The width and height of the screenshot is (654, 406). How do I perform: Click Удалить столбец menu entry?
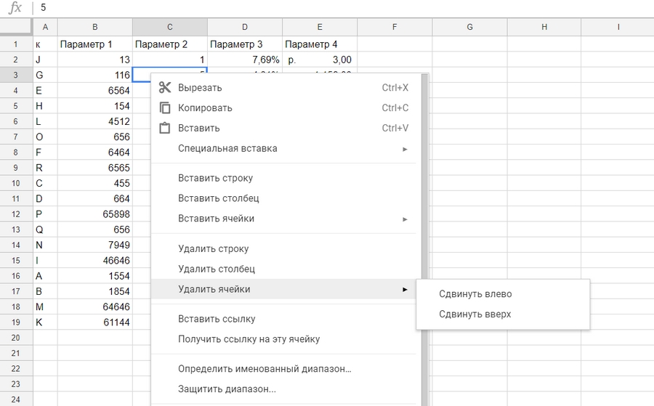[x=217, y=269]
